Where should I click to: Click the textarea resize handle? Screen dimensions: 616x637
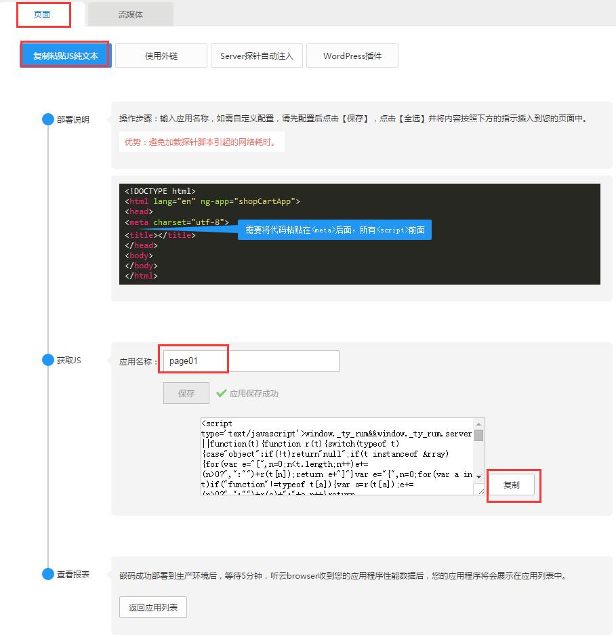point(480,491)
